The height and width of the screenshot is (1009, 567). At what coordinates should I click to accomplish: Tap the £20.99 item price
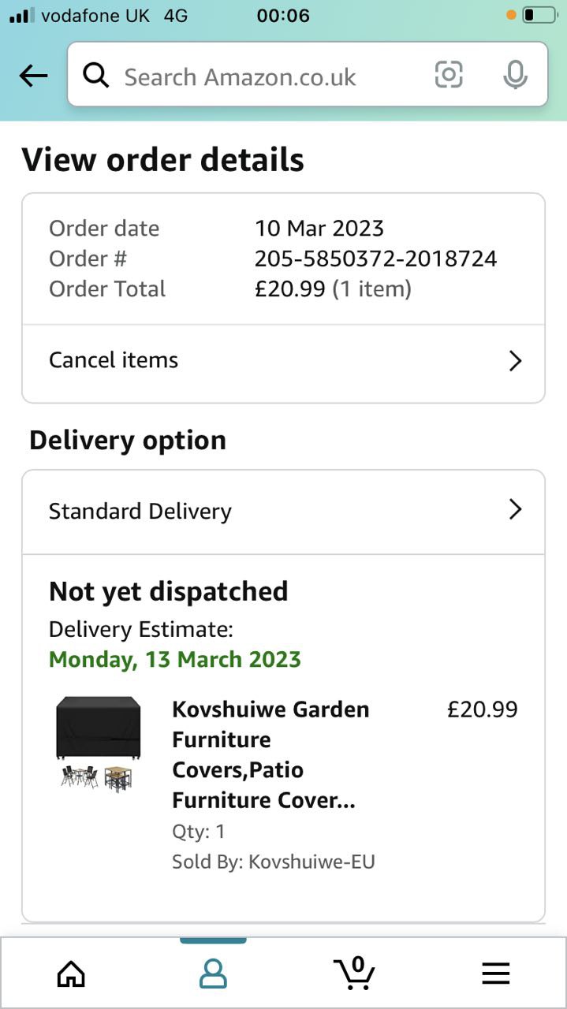pos(483,709)
